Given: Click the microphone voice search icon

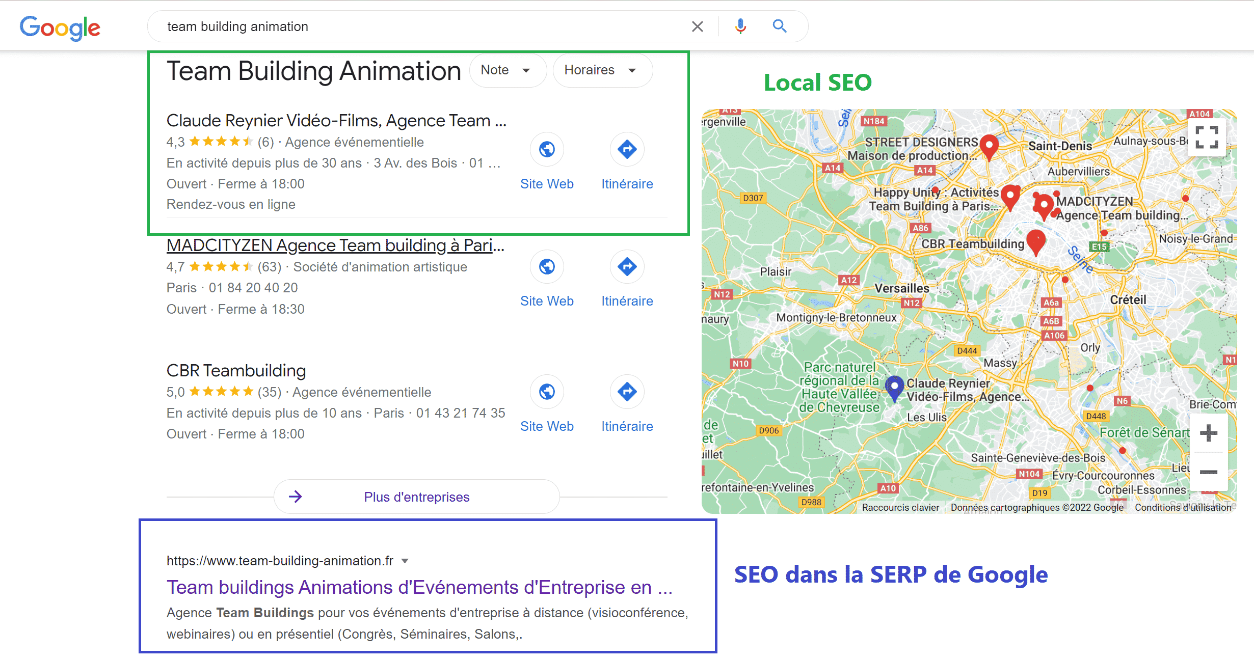Looking at the screenshot, I should tap(740, 26).
